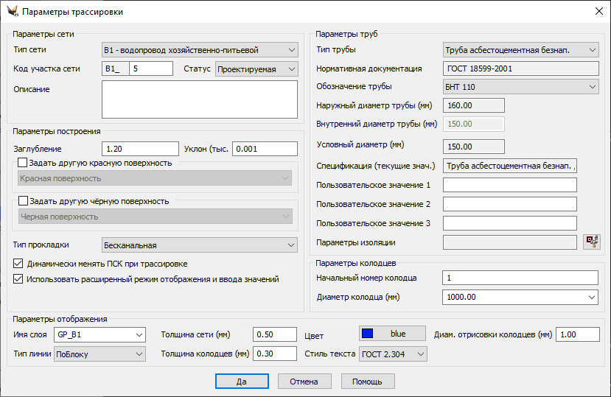611x397 pixels.
Task: Click the app icon in title bar
Action: [x=11, y=12]
